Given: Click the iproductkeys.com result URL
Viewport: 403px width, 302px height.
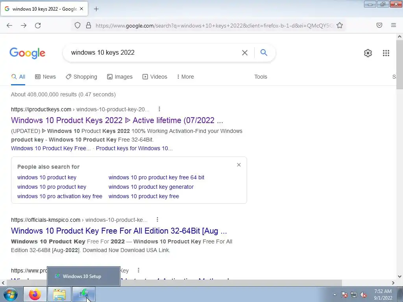Looking at the screenshot, I should [x=80, y=109].
